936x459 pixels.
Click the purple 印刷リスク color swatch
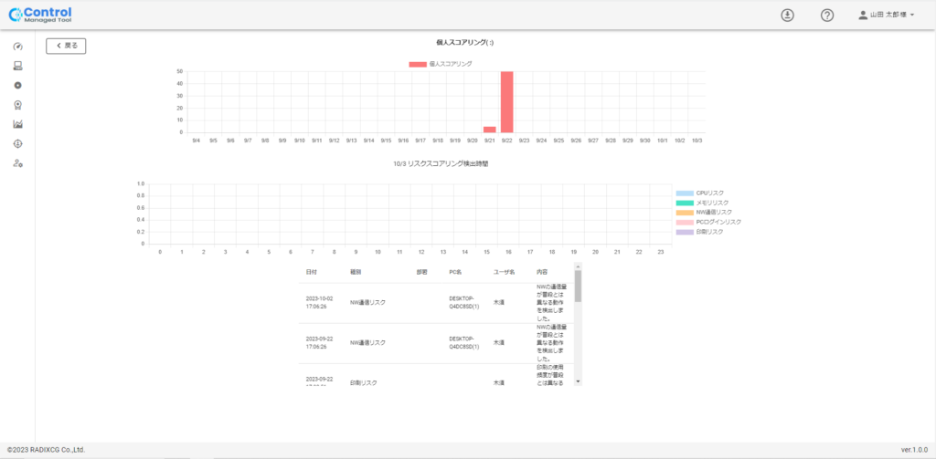[x=685, y=231]
